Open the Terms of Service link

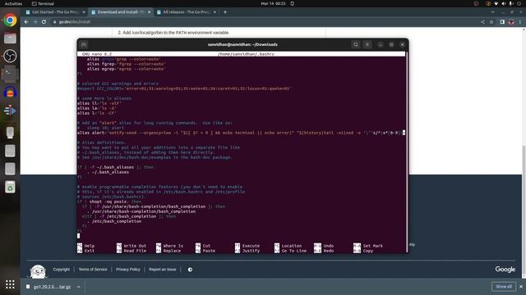93,270
